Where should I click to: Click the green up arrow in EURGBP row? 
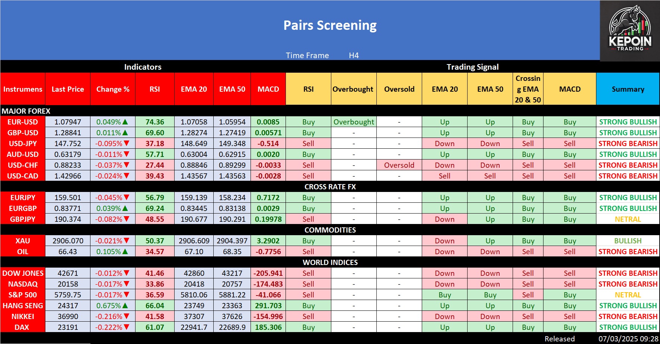pos(125,208)
